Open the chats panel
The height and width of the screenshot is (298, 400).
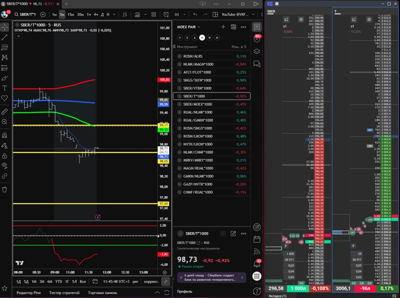pos(257,63)
